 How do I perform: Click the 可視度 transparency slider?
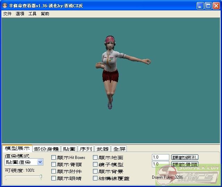[24, 177]
